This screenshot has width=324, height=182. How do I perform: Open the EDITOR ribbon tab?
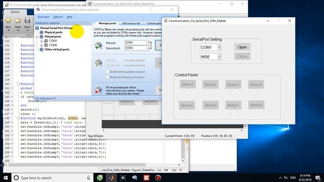[15, 12]
